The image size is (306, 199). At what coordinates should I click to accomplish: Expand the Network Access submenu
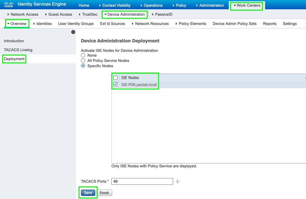tap(23, 15)
